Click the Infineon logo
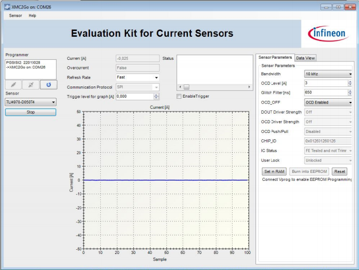 pos(328,34)
